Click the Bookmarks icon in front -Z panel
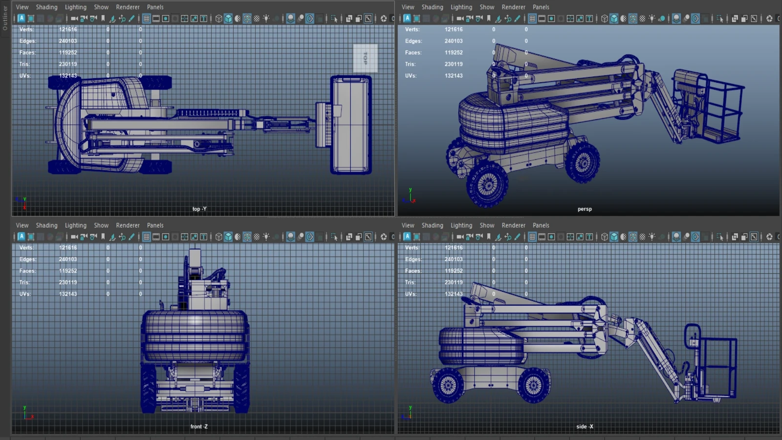Screen dimensions: 782x440 click(103, 237)
